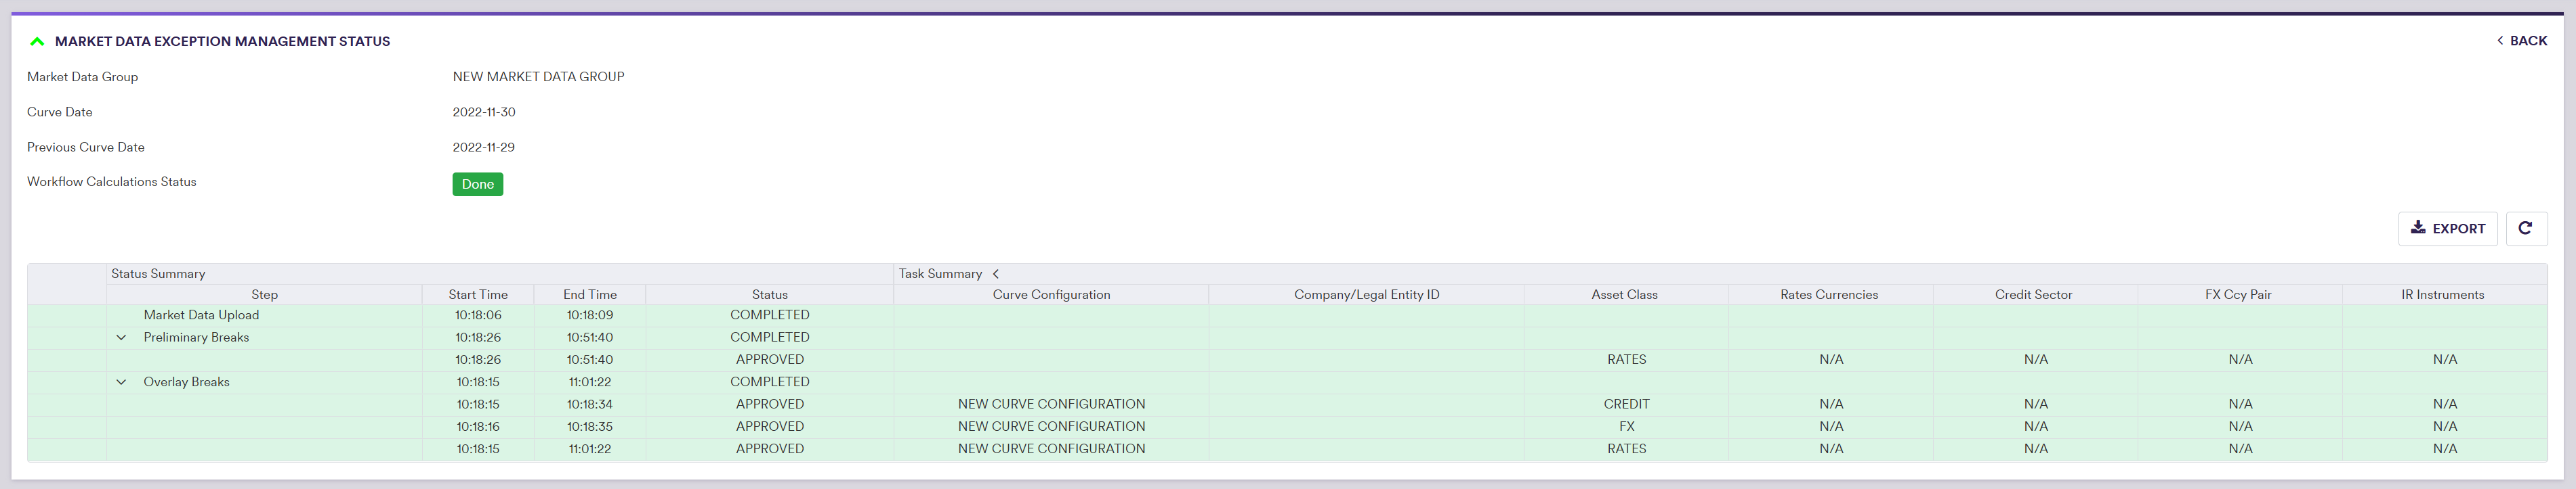The height and width of the screenshot is (489, 2576).
Task: Click the refresh icon button
Action: point(2525,229)
